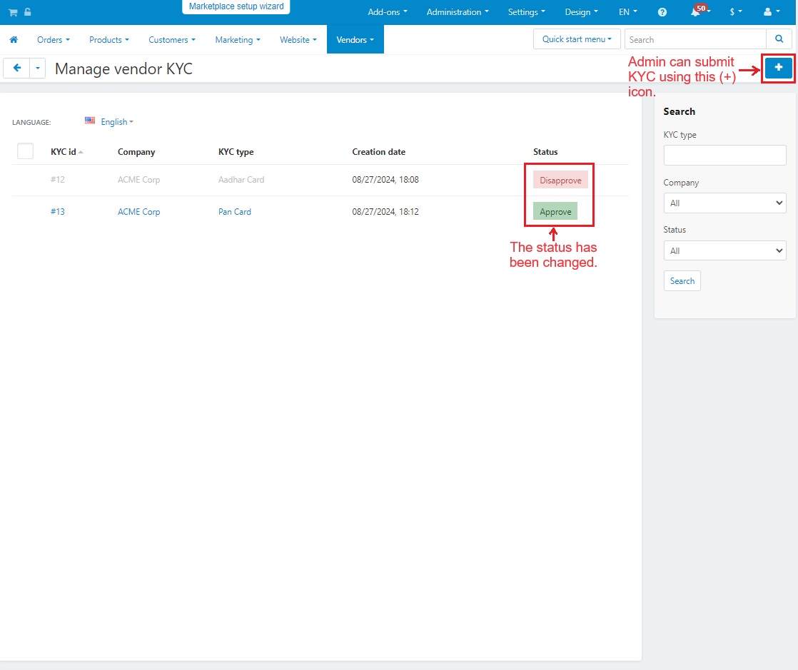Open the currency $ dropdown
This screenshot has height=670, width=798.
pyautogui.click(x=736, y=12)
